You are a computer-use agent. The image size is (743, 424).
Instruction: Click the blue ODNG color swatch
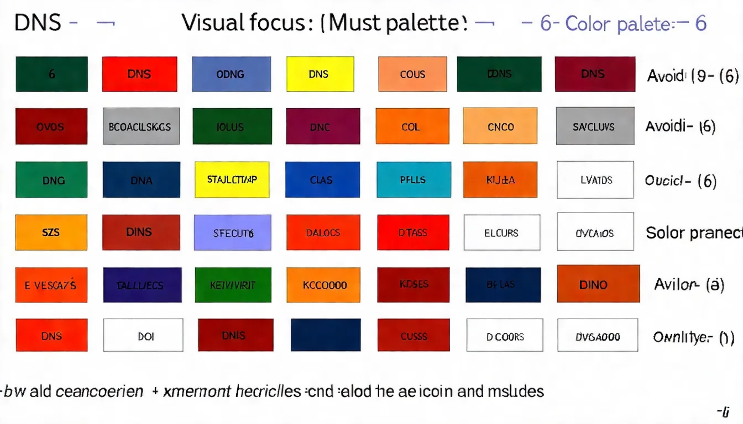tap(231, 74)
